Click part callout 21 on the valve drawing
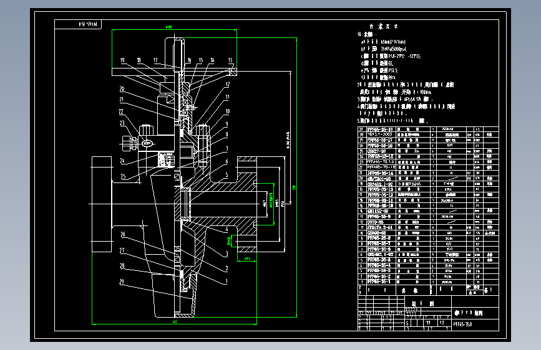Screen dimensions: 541x350 coord(122,100)
